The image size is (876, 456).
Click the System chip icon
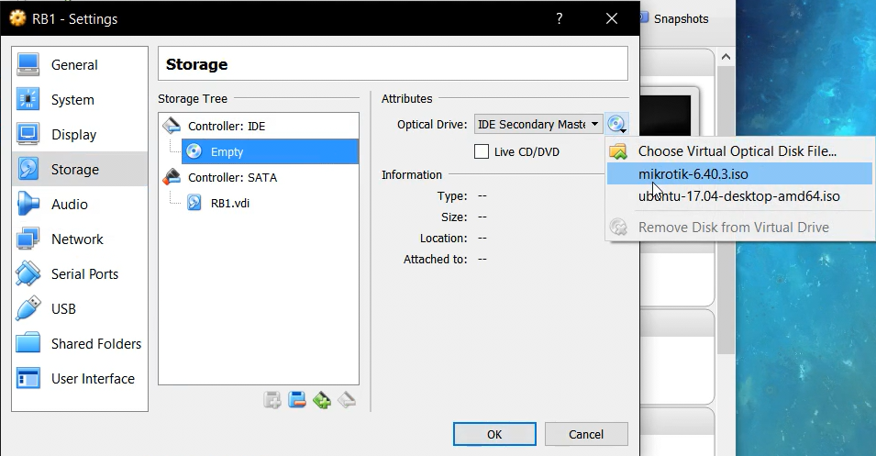click(28, 99)
